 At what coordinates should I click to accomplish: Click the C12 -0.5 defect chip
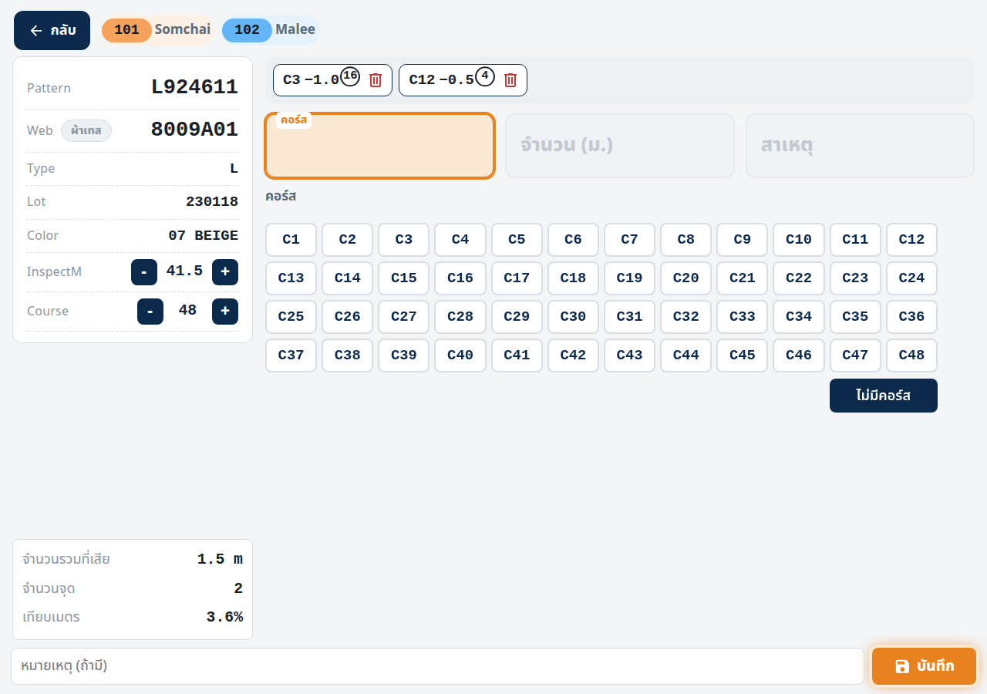pos(463,80)
